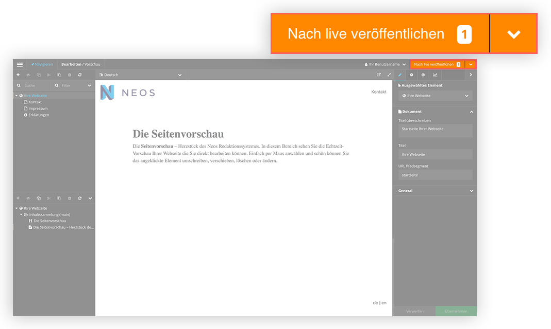Cut content with content tree scissors icon
551x329 pixels.
[49, 198]
